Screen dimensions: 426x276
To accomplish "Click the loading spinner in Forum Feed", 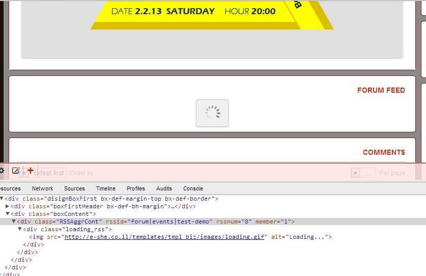I will [x=212, y=113].
